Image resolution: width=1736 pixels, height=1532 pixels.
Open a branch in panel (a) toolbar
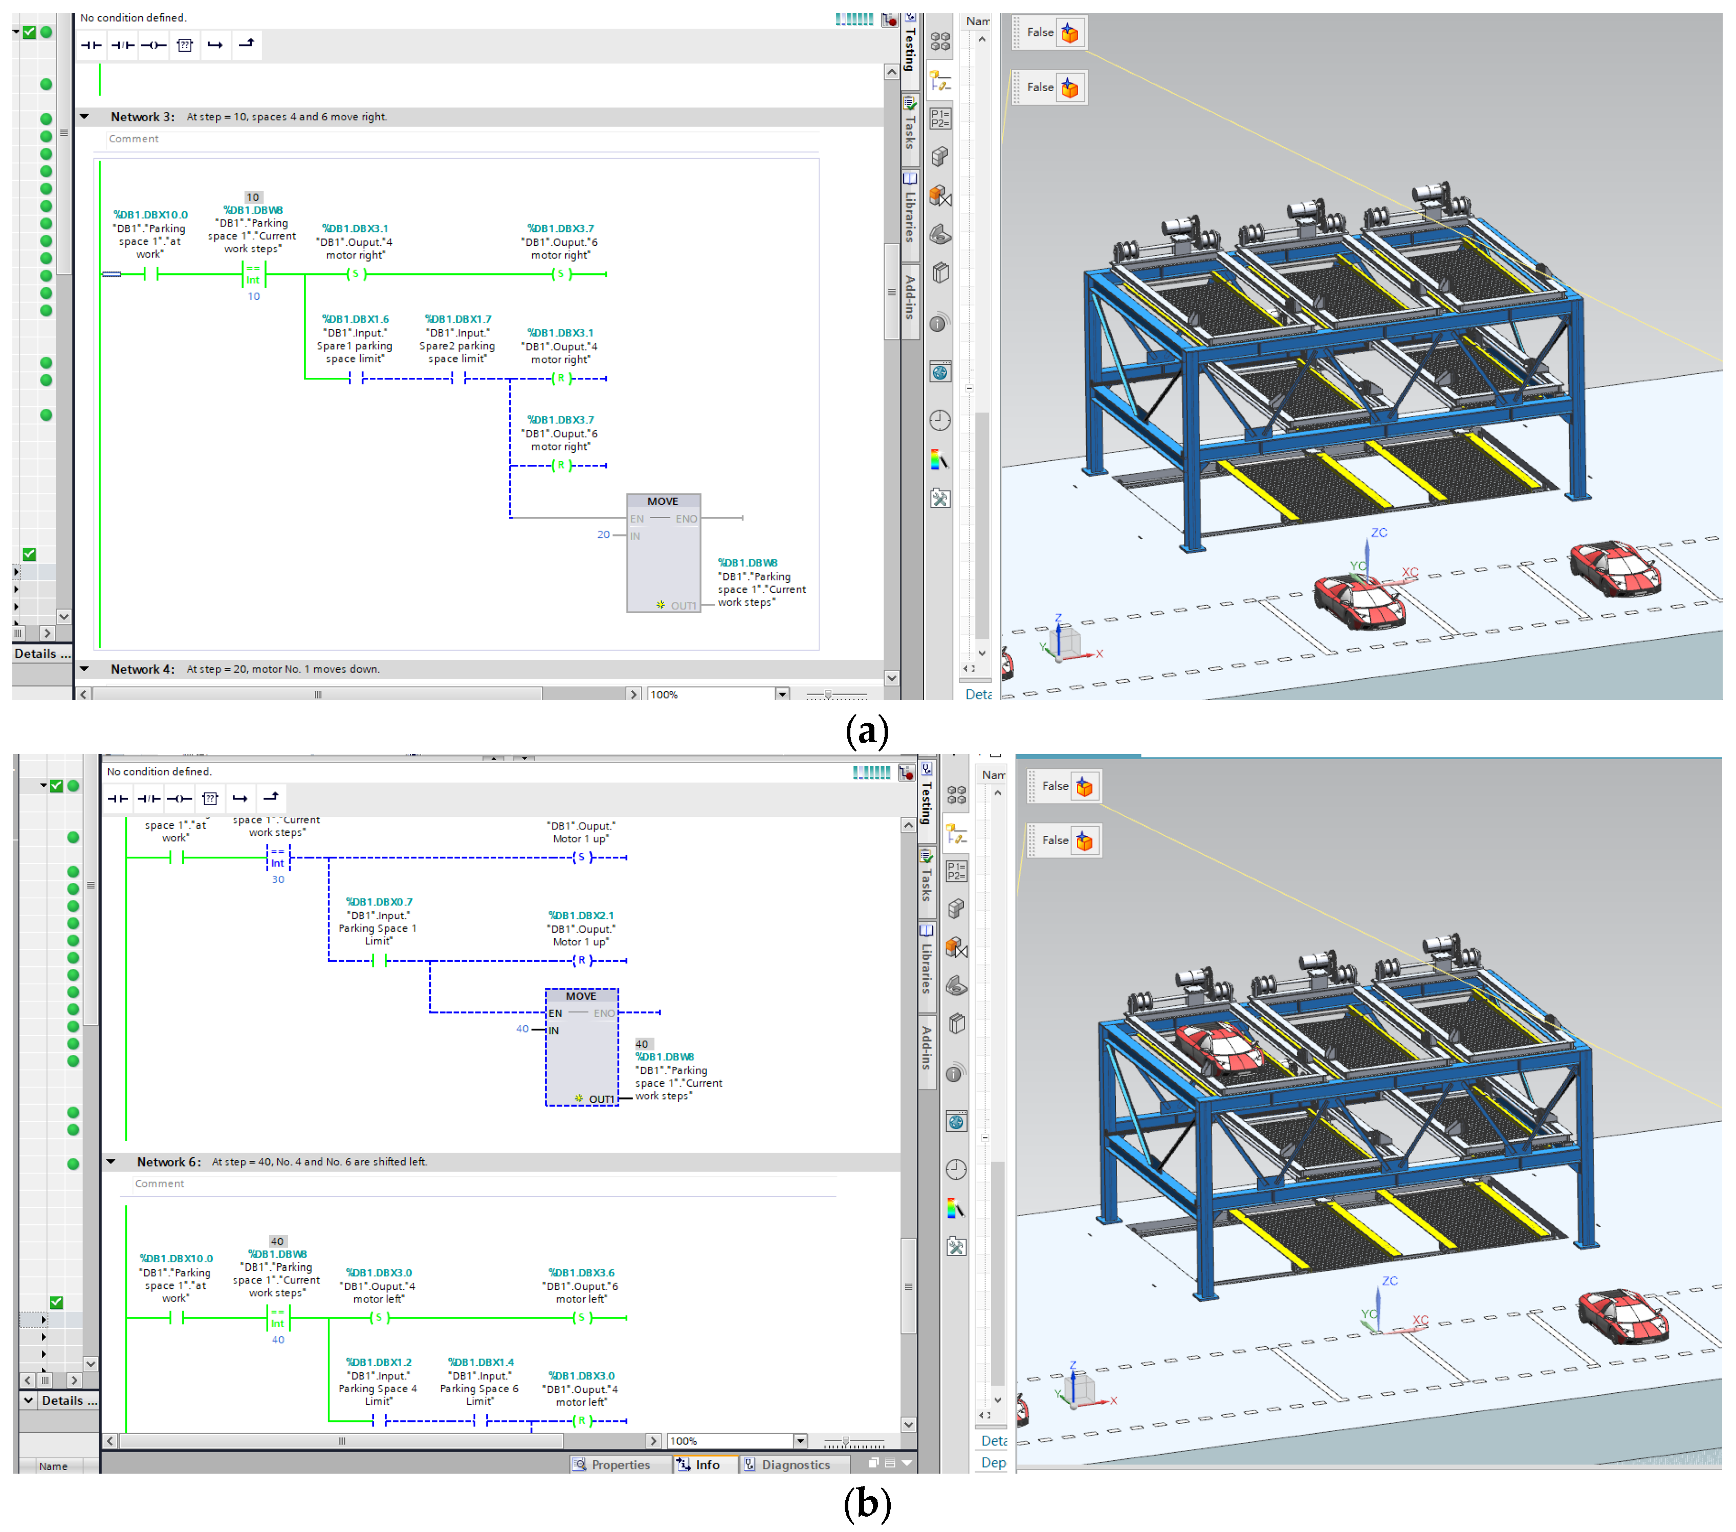pyautogui.click(x=215, y=45)
